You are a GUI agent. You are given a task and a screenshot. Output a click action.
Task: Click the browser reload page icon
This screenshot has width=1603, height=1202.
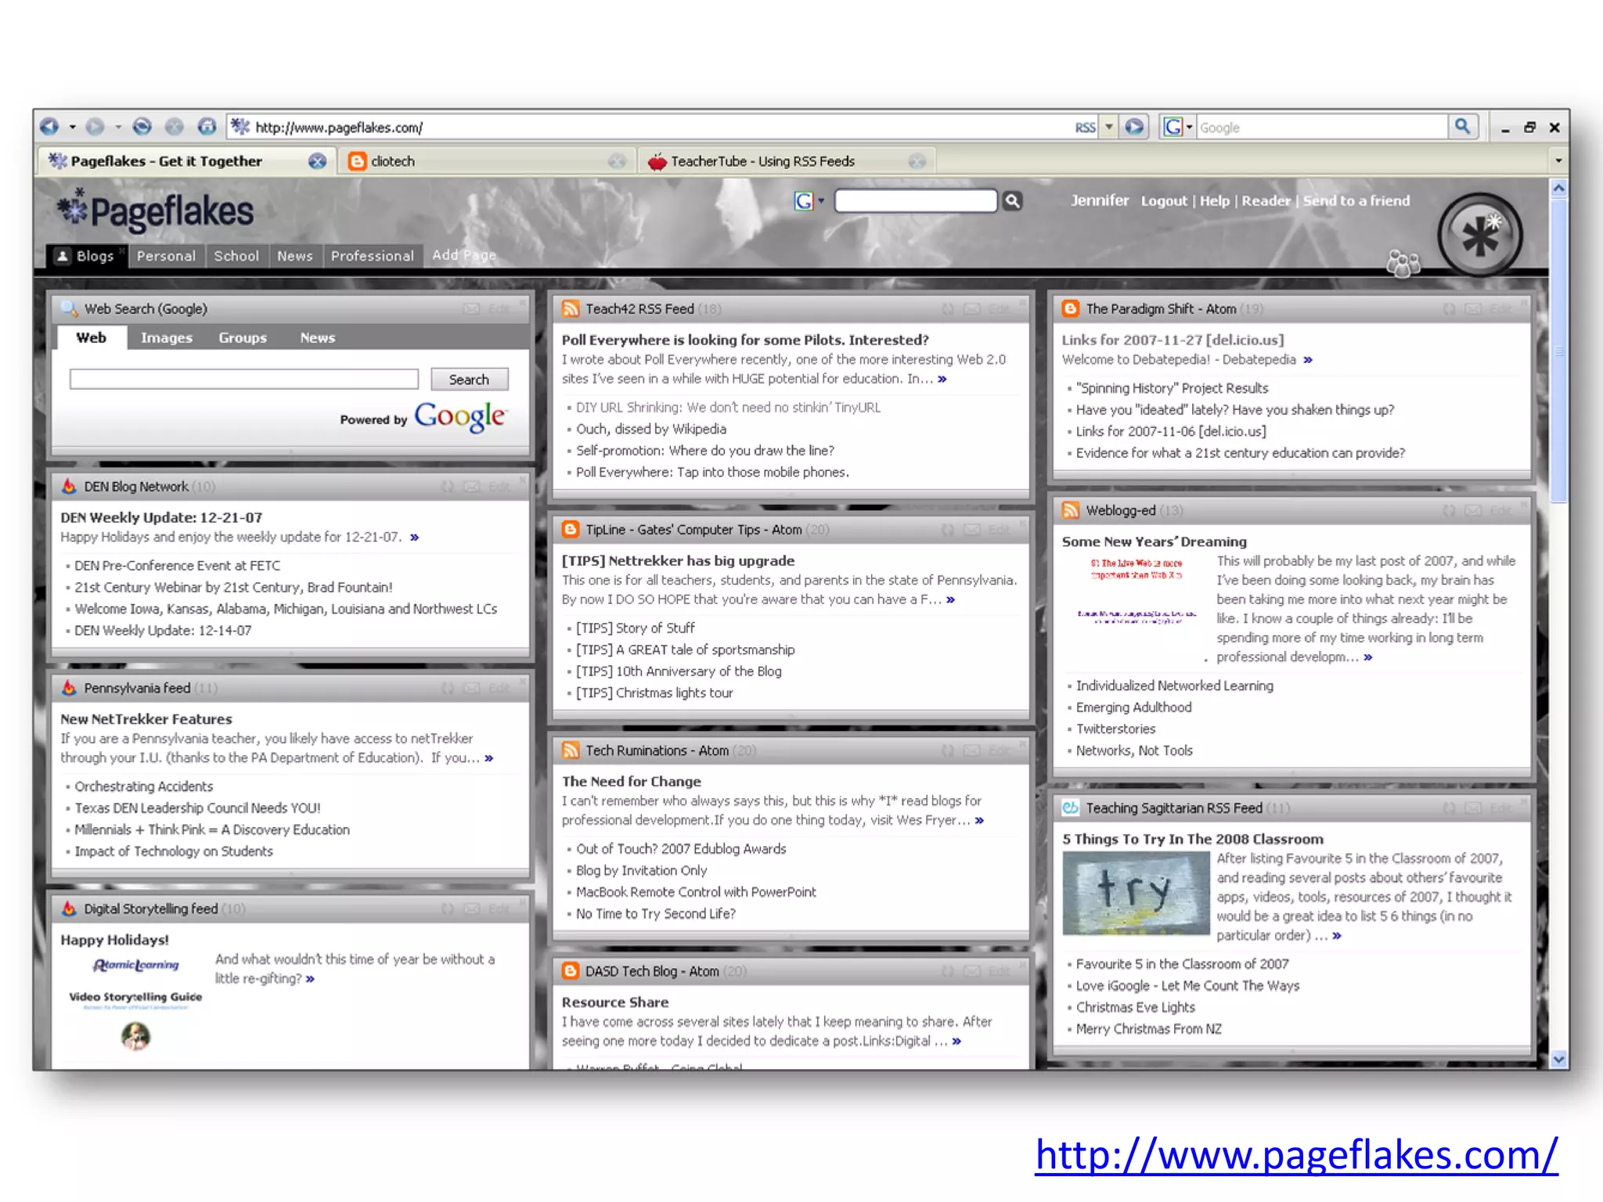pos(142,127)
